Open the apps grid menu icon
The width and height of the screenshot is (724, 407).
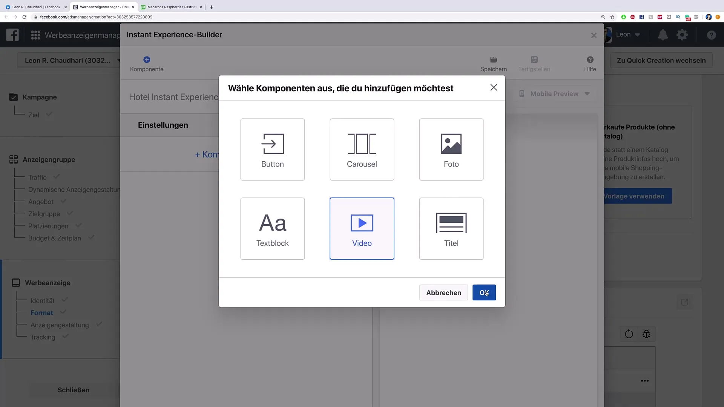(35, 35)
